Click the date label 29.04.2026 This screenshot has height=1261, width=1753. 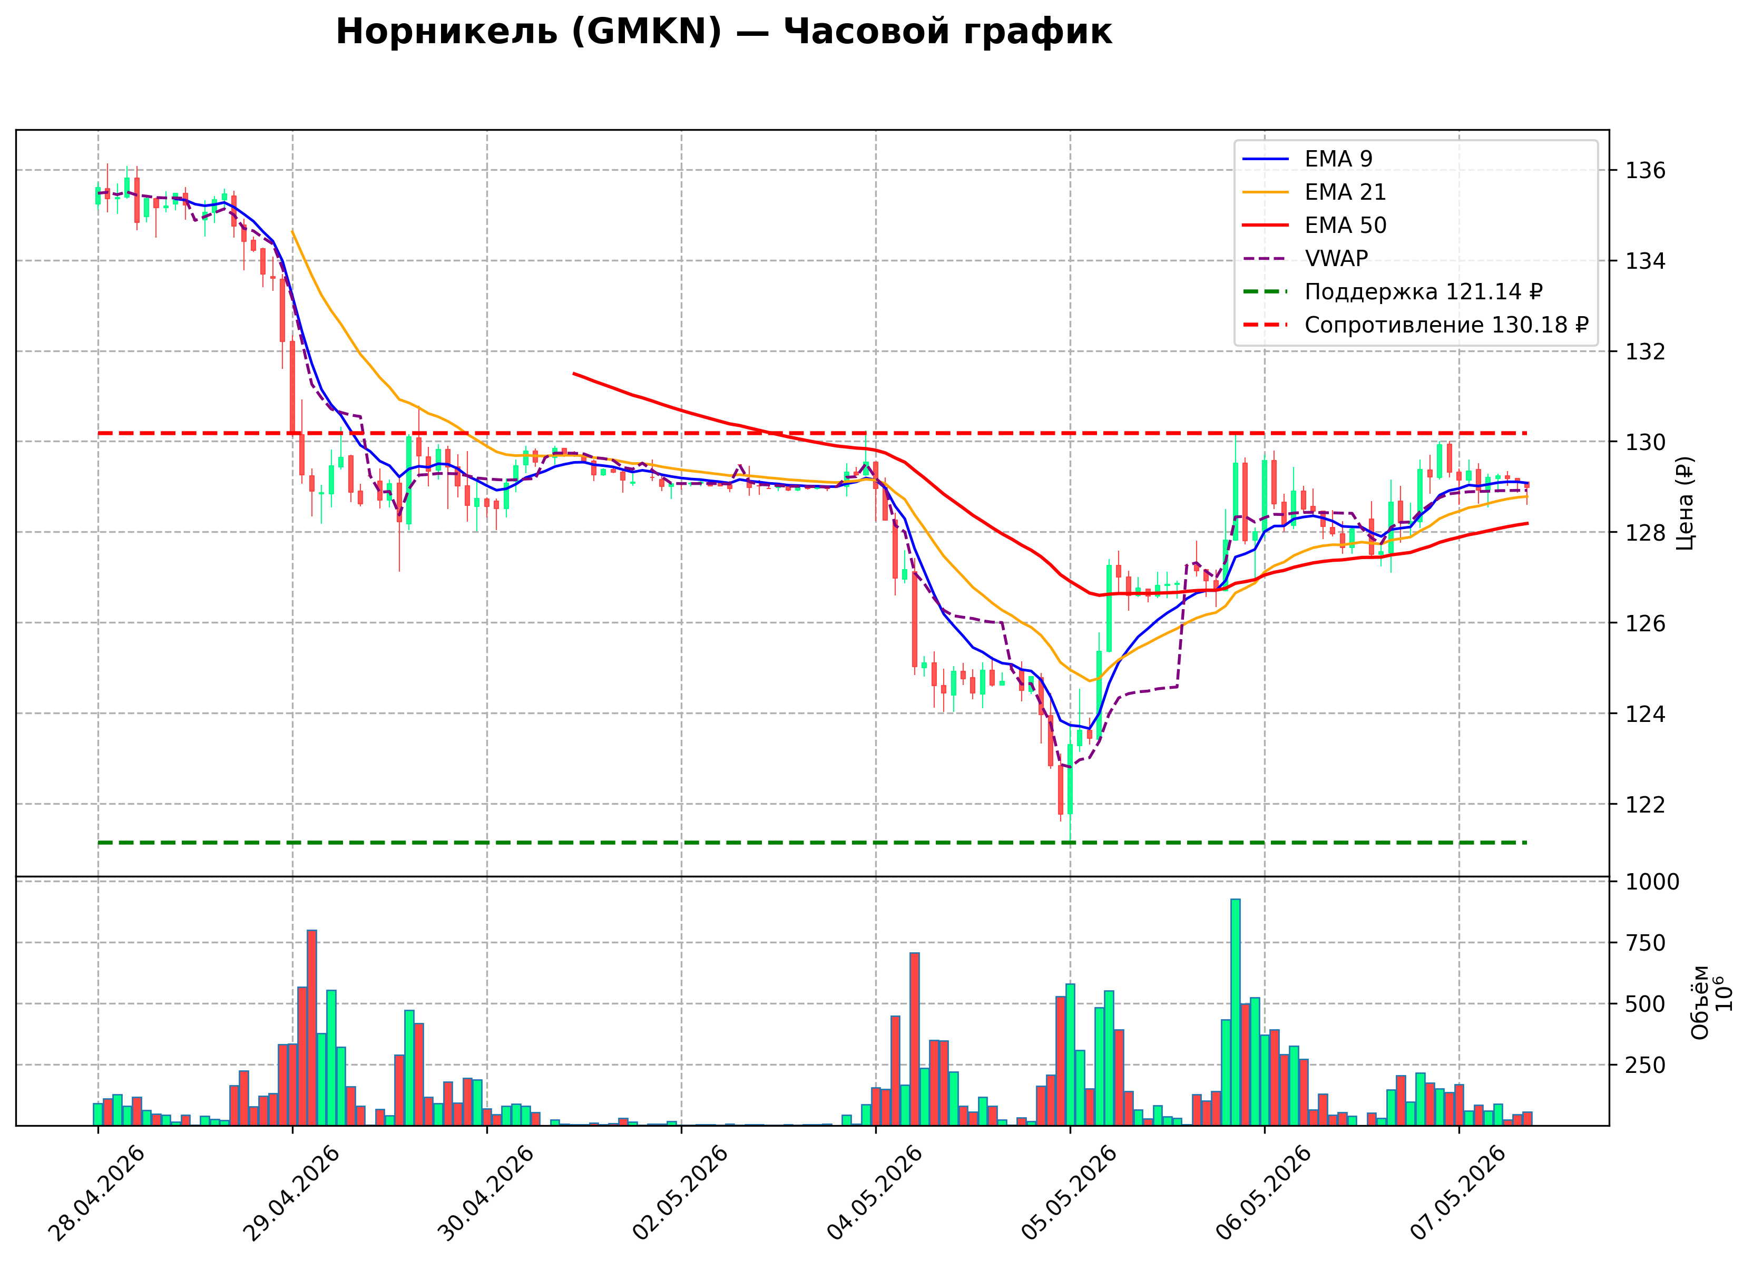pos(291,1193)
